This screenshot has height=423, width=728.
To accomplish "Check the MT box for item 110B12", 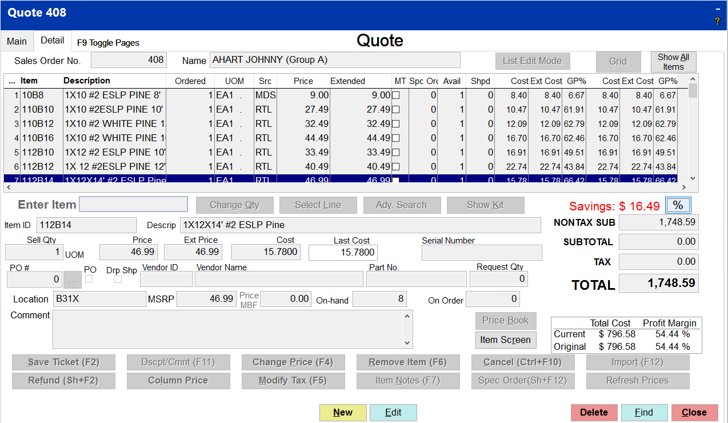I will [x=395, y=124].
